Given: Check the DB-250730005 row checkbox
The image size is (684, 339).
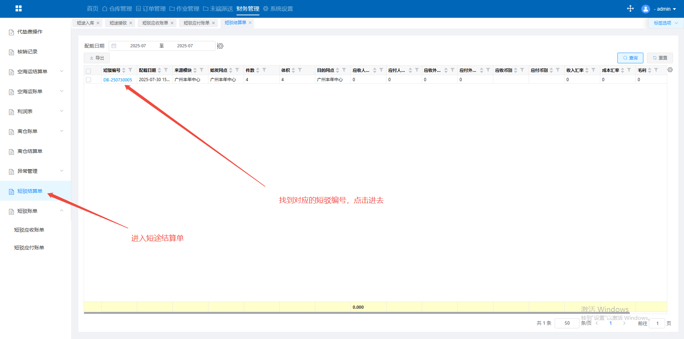Looking at the screenshot, I should point(89,80).
